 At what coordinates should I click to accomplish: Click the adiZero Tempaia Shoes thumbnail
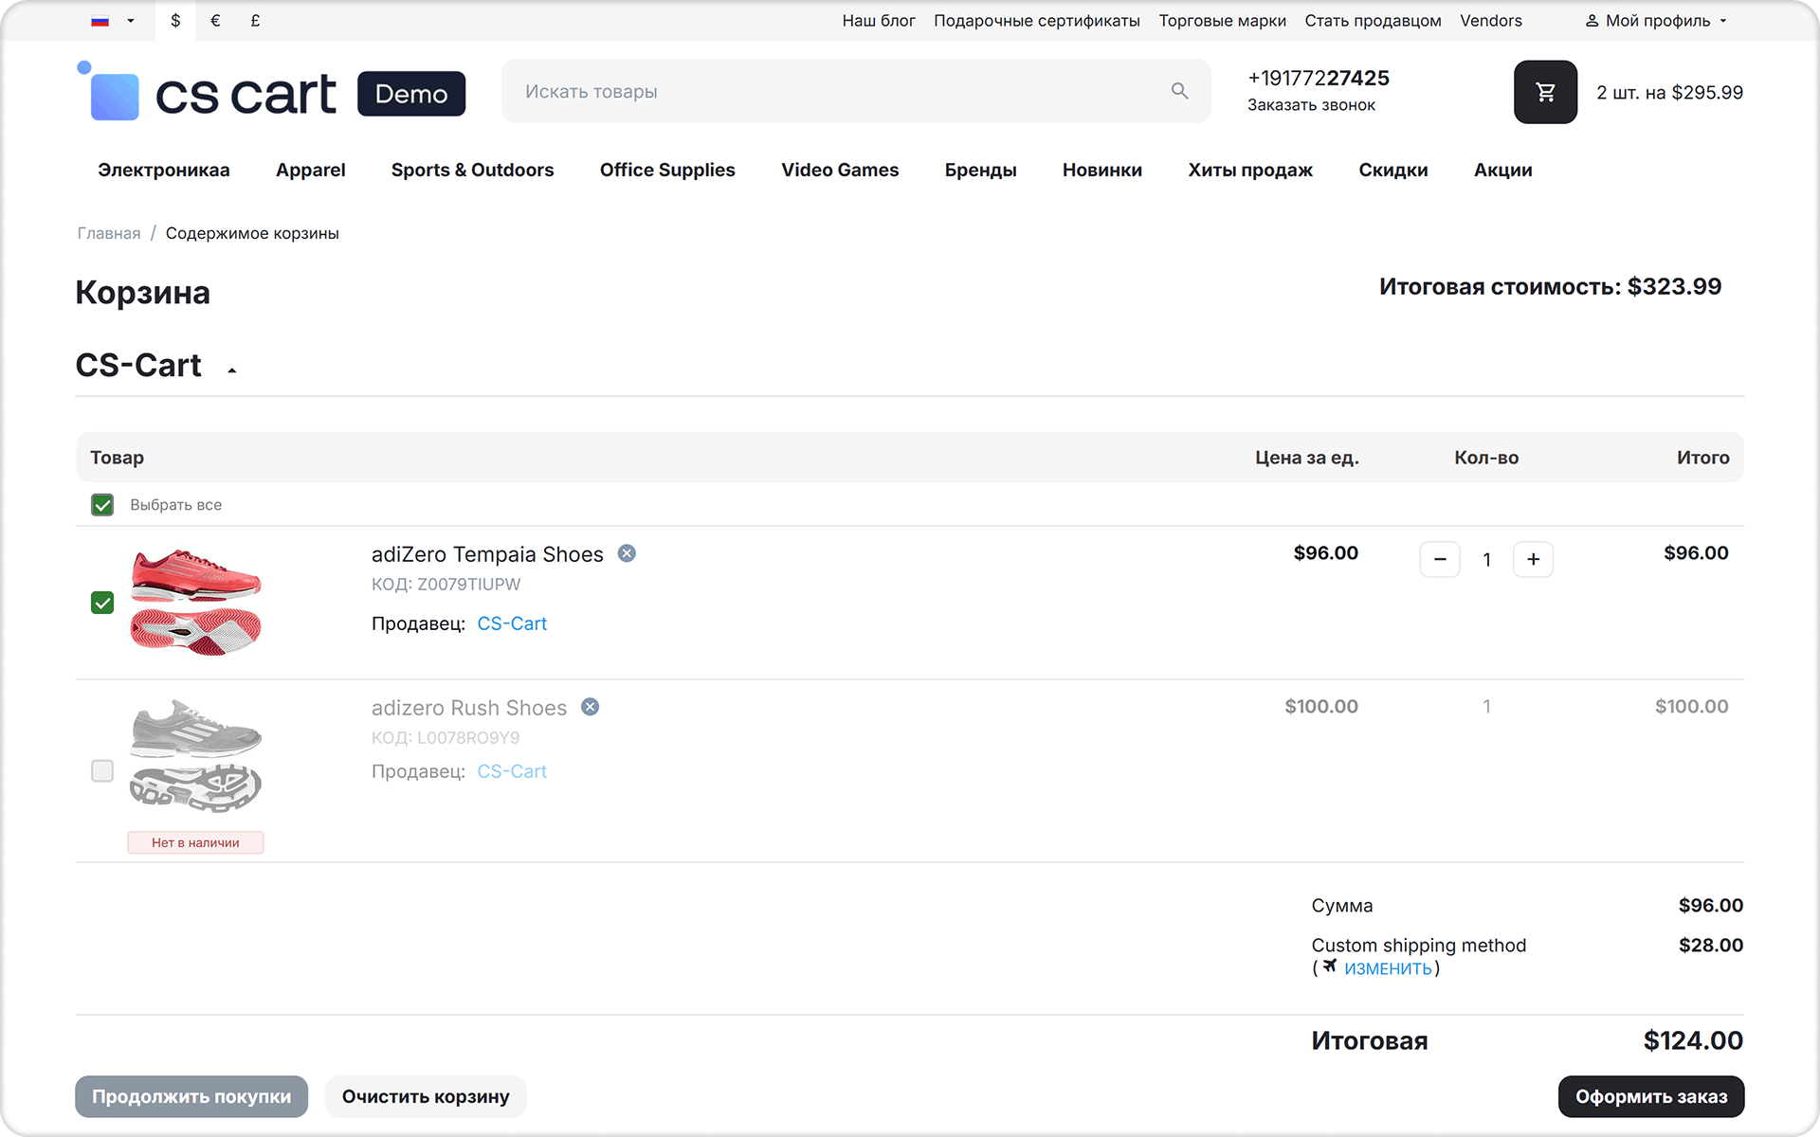pyautogui.click(x=195, y=603)
